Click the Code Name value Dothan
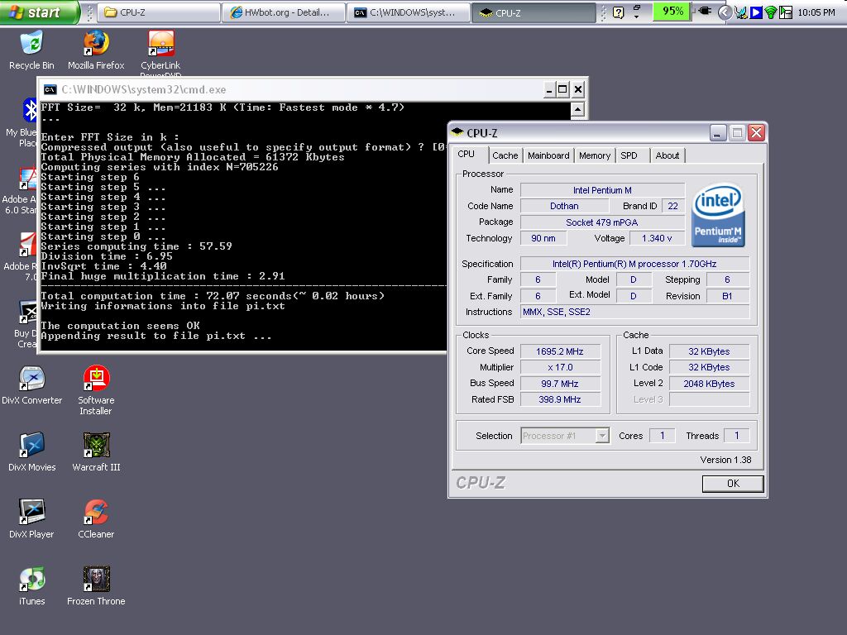Viewport: 847px width, 635px height. 564,206
